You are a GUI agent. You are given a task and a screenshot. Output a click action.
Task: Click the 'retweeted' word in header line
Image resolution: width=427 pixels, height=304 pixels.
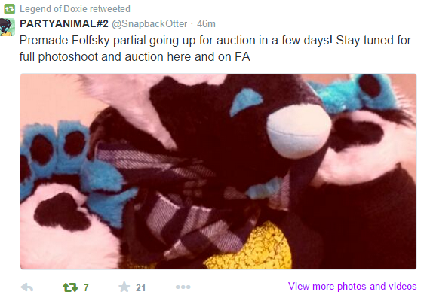click(x=110, y=9)
